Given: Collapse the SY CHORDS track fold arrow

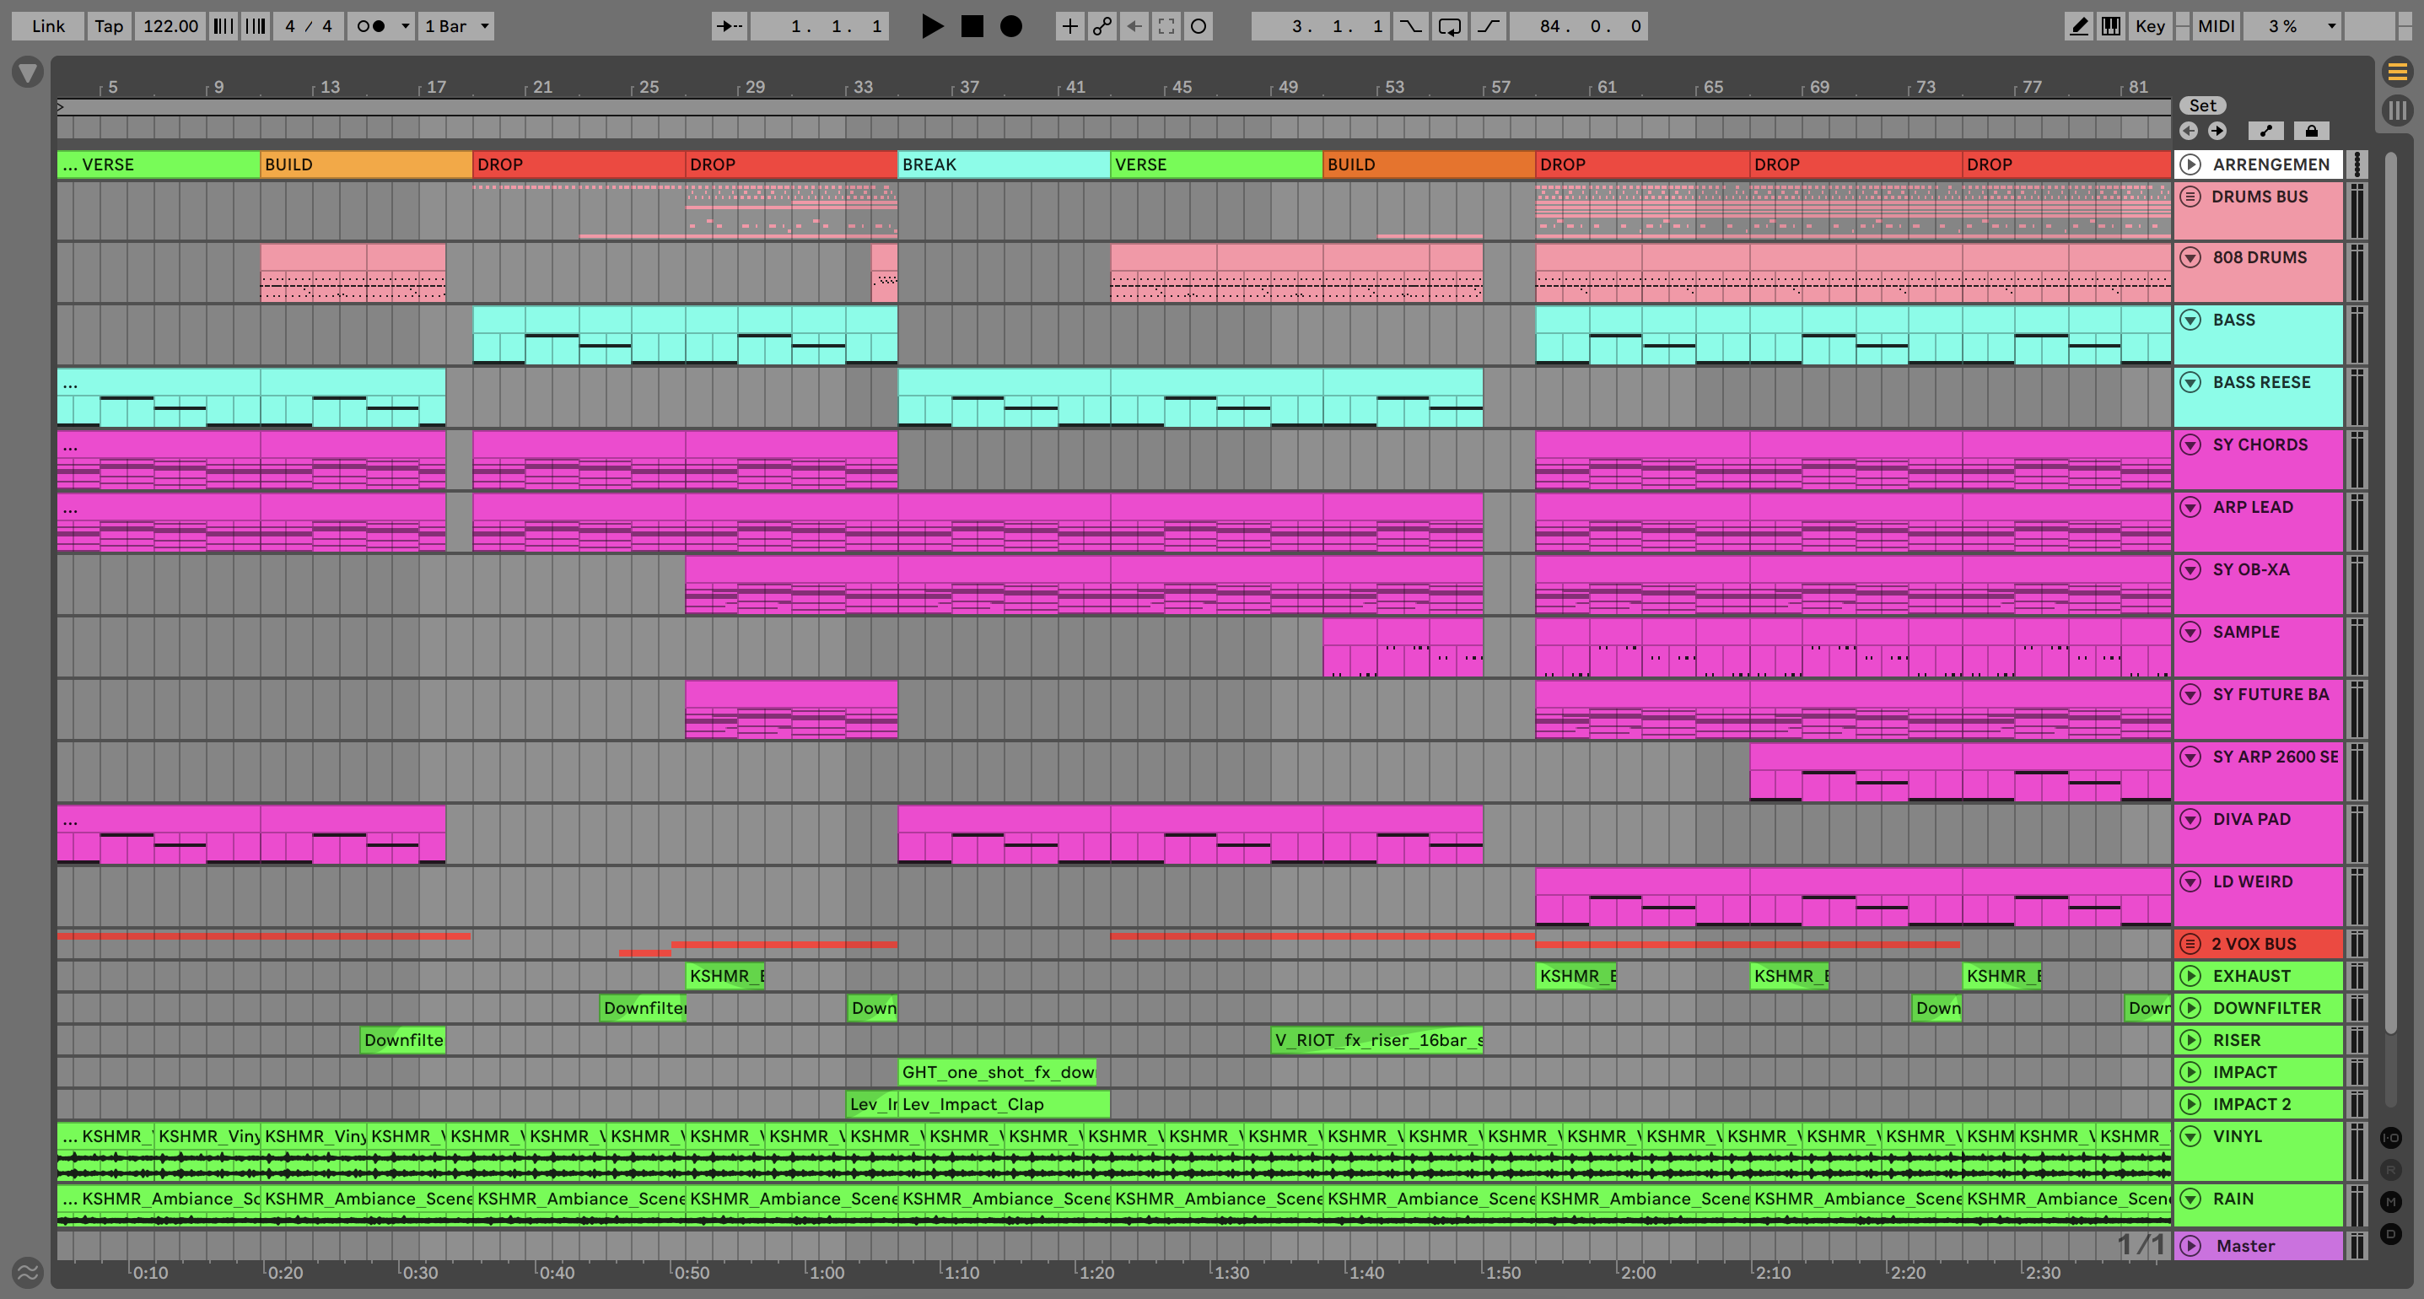Looking at the screenshot, I should tap(2190, 445).
